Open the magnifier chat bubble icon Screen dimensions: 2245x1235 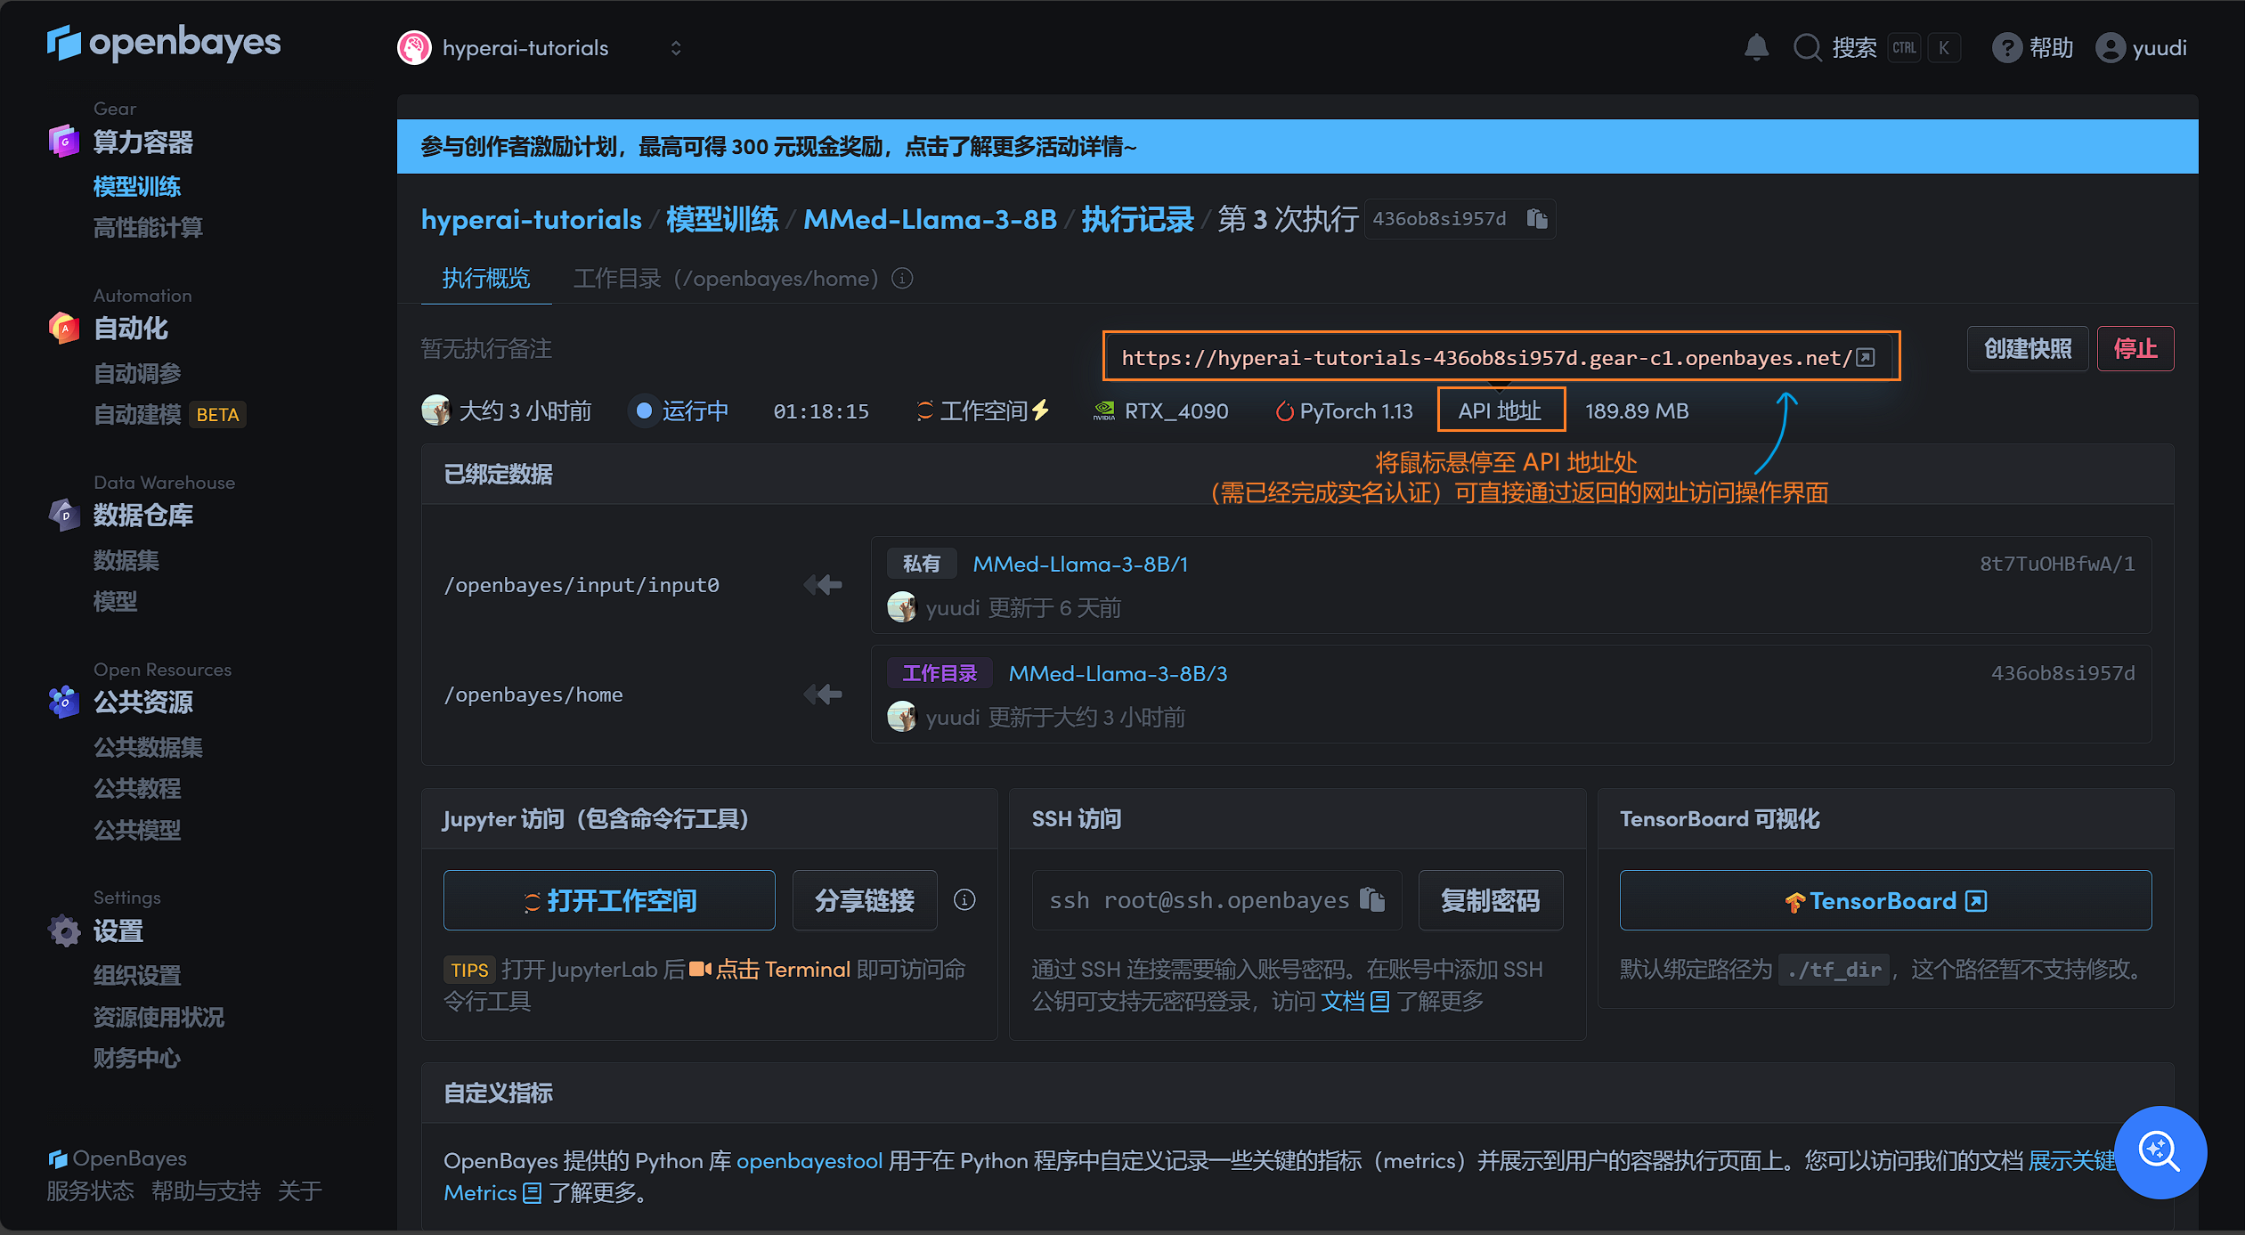2160,1152
